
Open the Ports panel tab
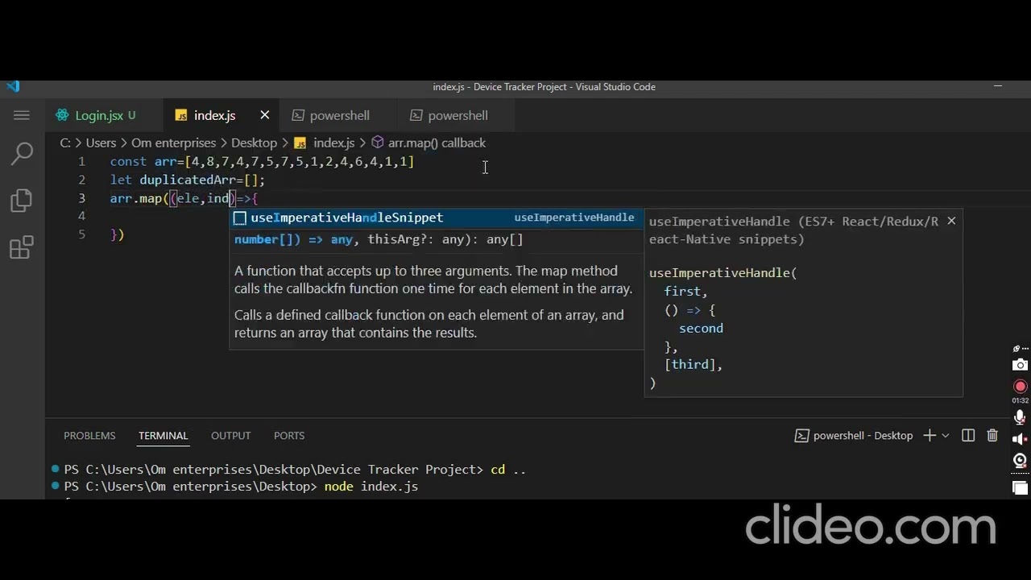(x=289, y=435)
